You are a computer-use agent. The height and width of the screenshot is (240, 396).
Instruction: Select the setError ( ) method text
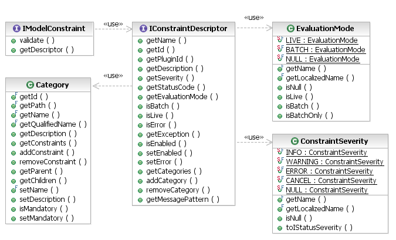(164, 162)
